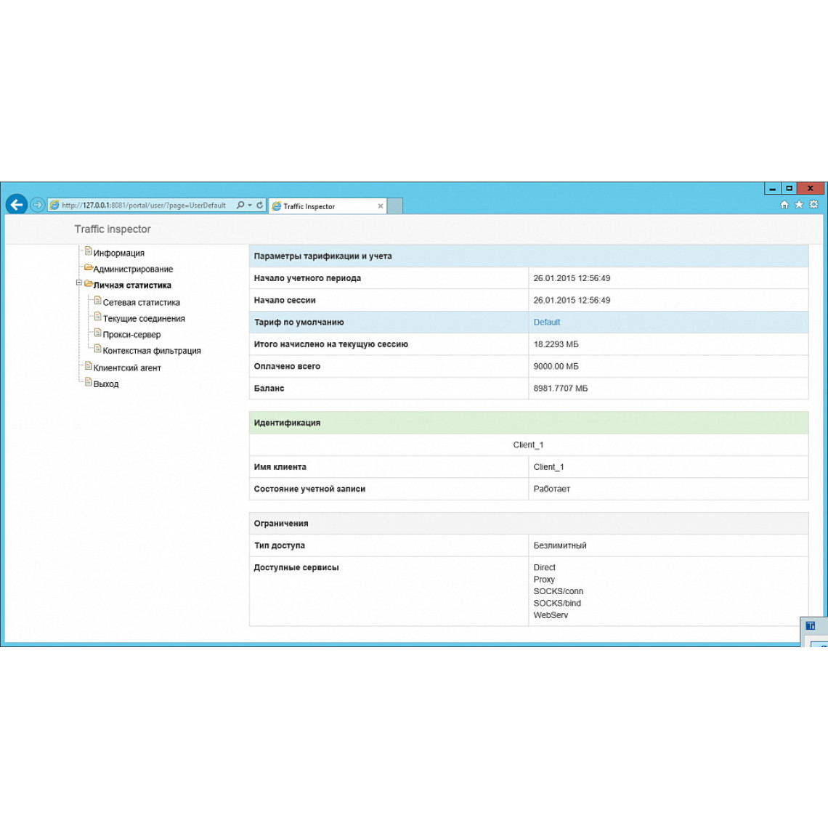Open Текущие соединения page

[x=144, y=318]
